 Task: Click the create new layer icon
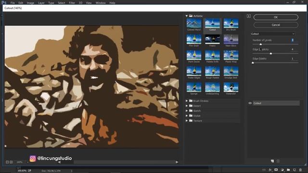[295, 170]
